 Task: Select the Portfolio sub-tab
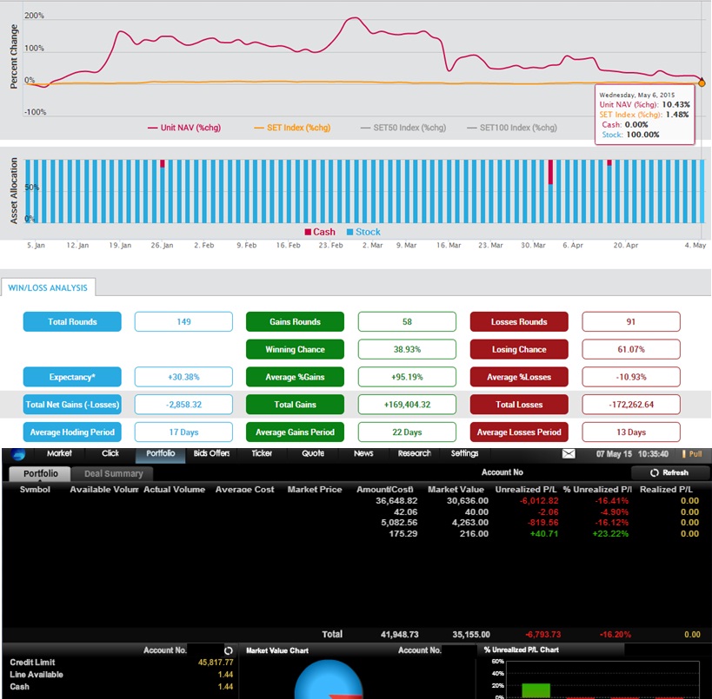(40, 473)
